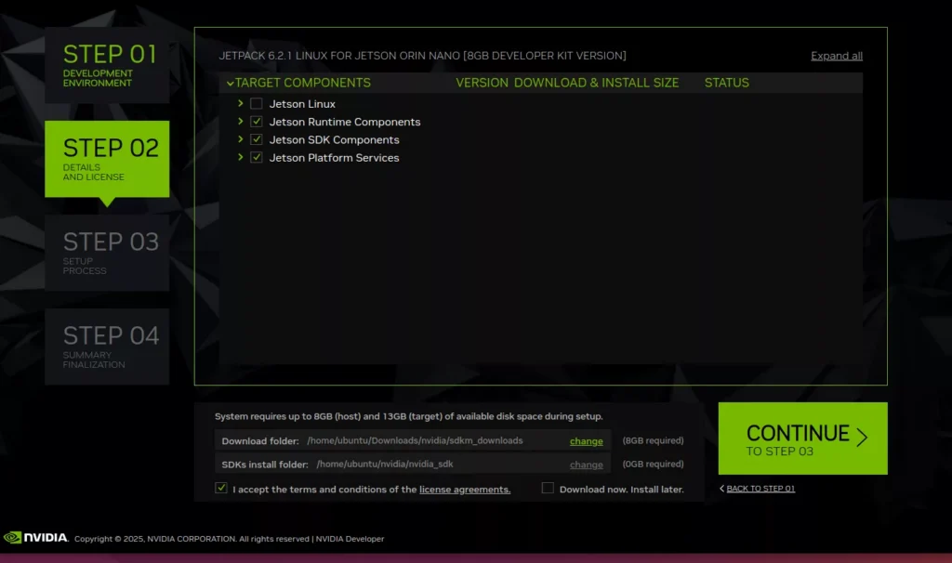Open Step 04 Summary Finalization

pyautogui.click(x=107, y=346)
